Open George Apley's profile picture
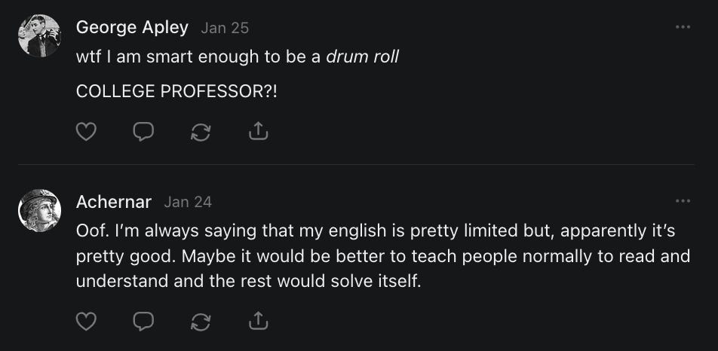Image resolution: width=718 pixels, height=351 pixels. click(x=39, y=35)
